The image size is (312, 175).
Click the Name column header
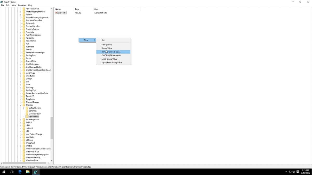point(64,9)
